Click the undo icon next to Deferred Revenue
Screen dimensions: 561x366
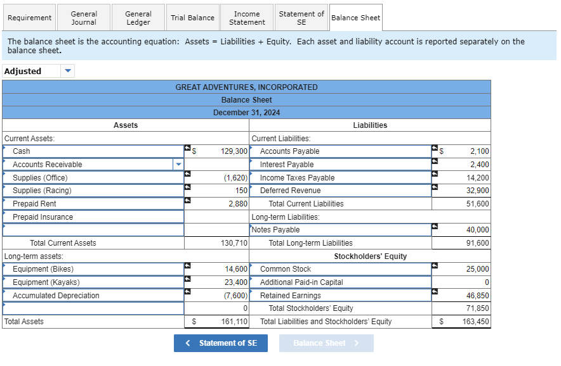[434, 186]
